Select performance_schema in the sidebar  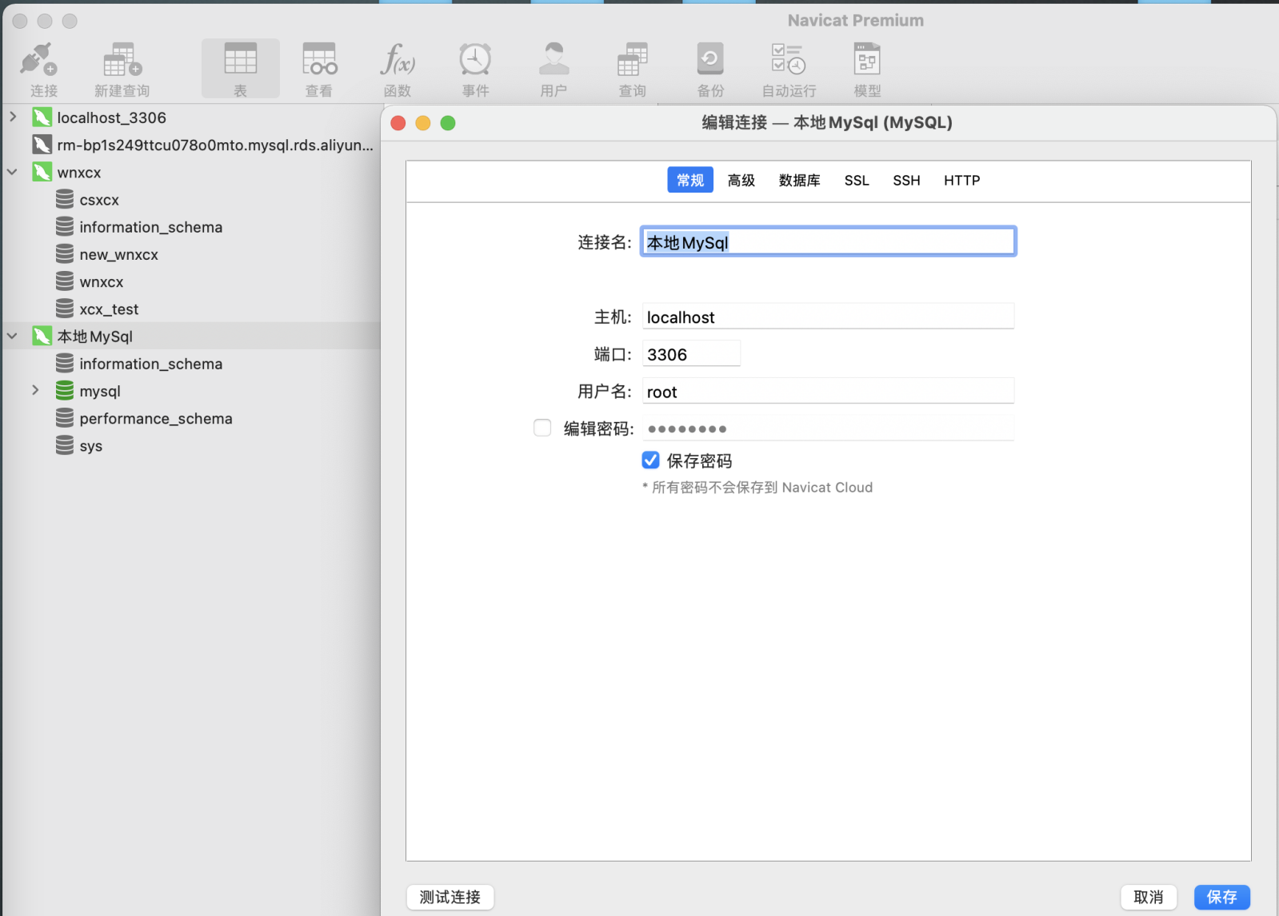pyautogui.click(x=191, y=418)
